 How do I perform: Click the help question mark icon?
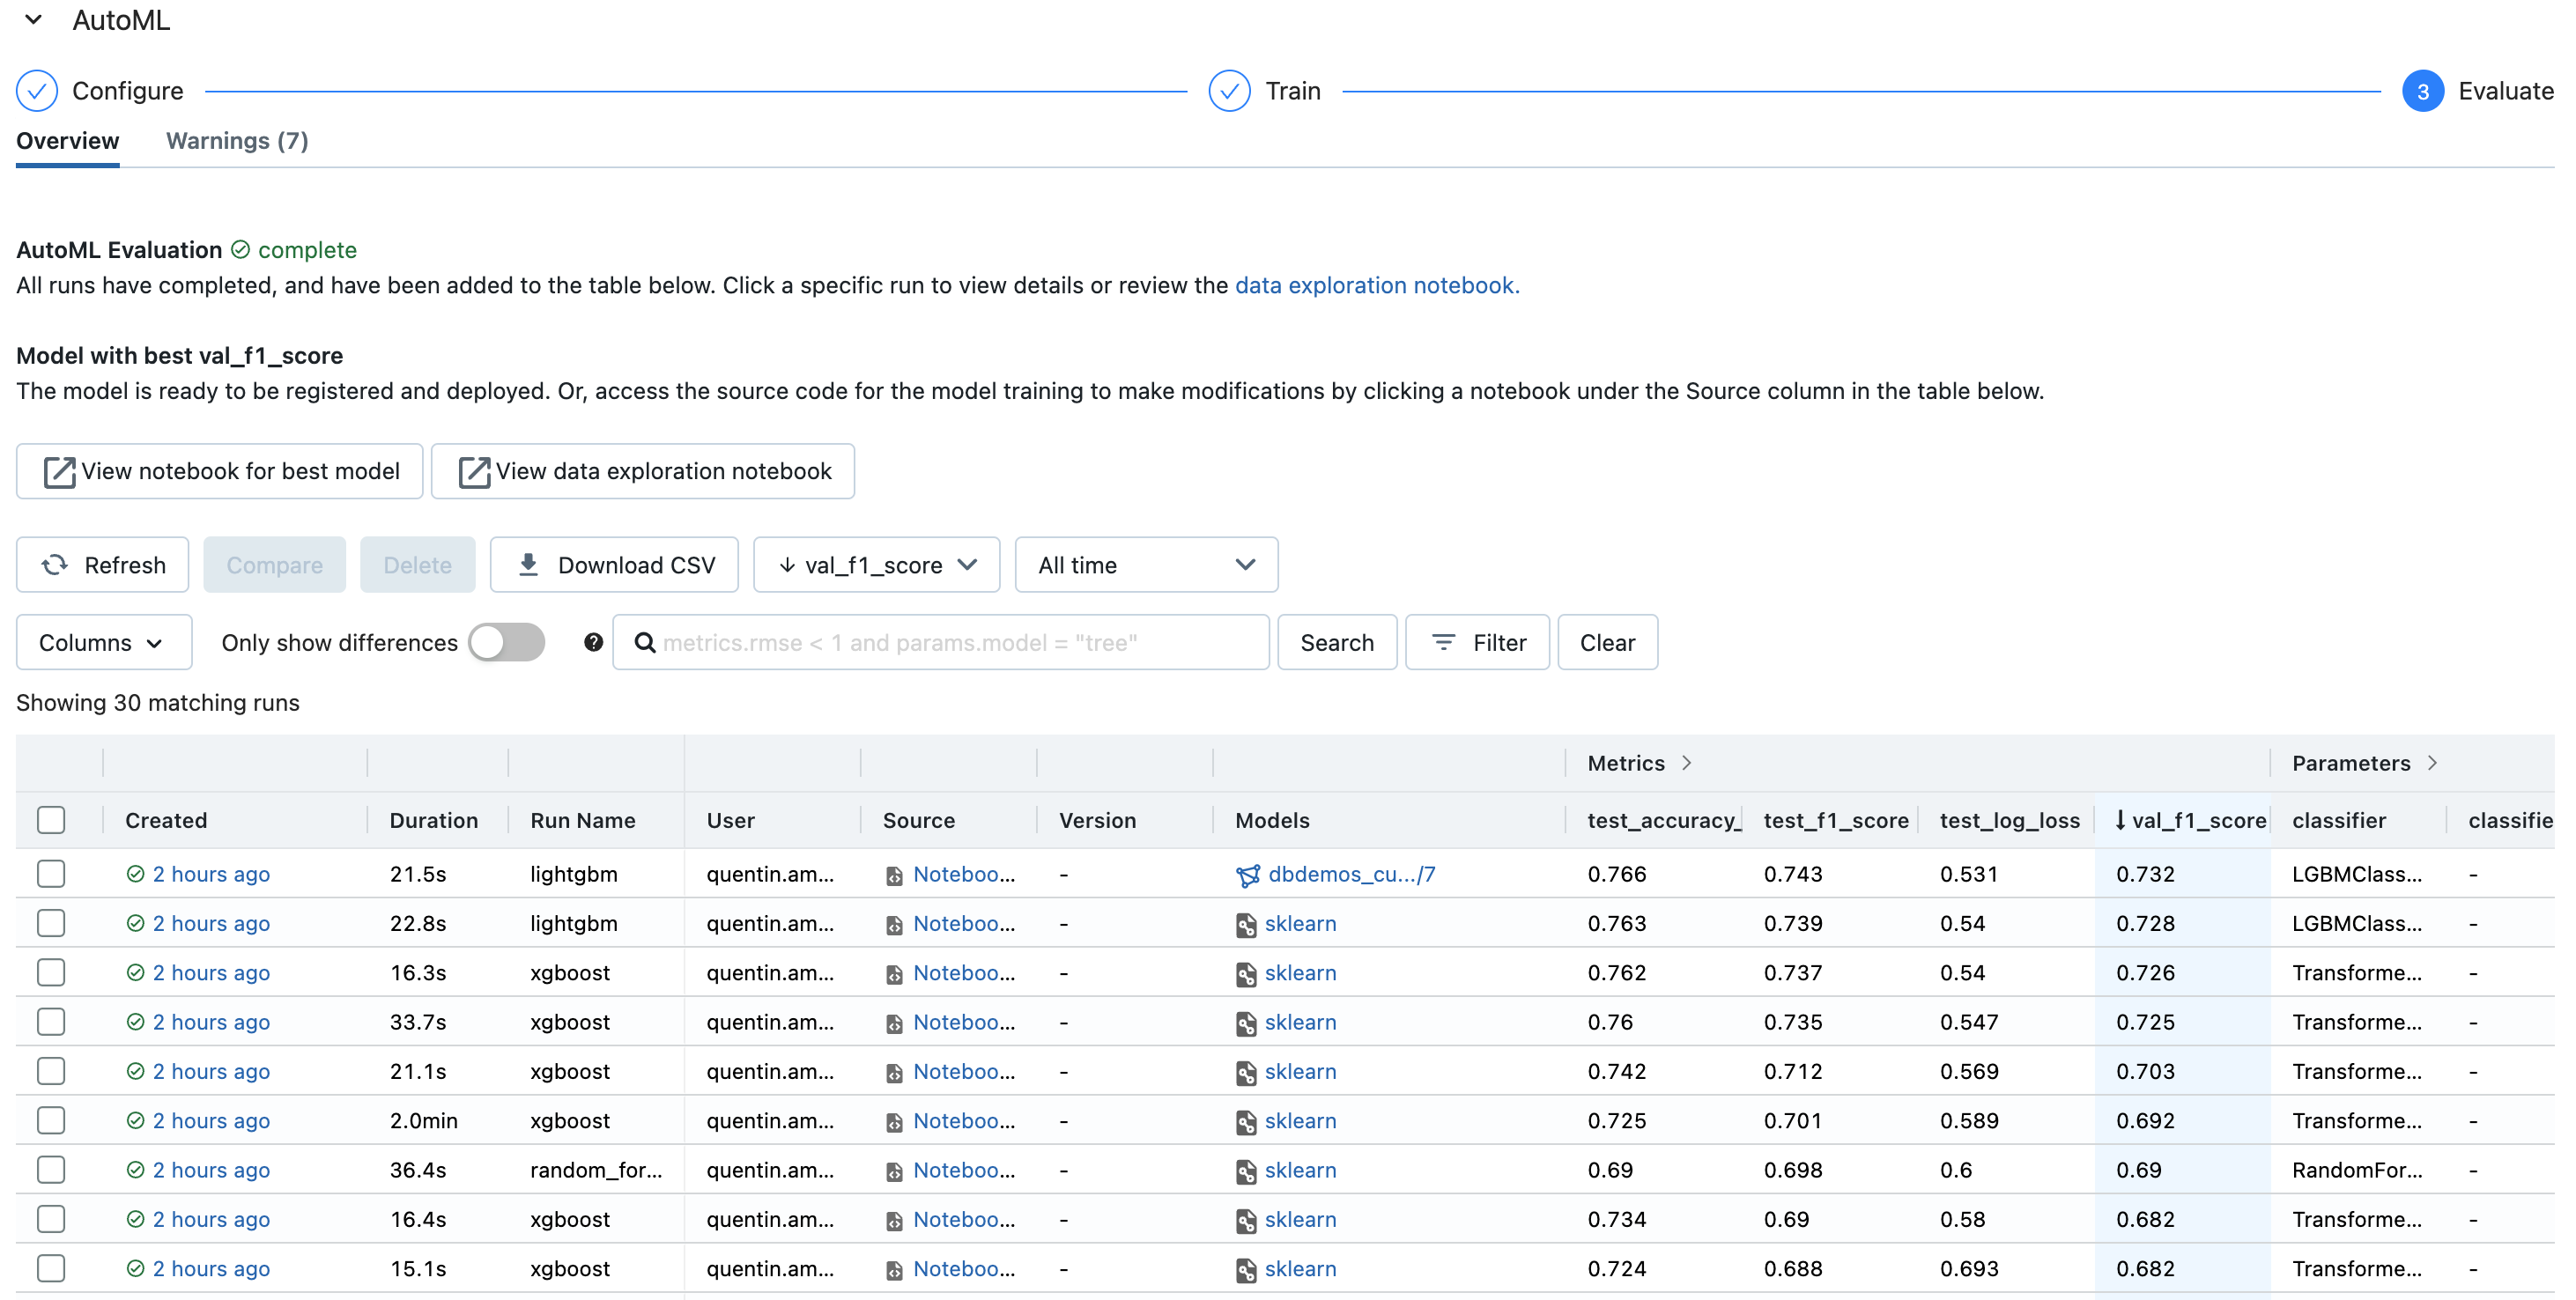593,642
